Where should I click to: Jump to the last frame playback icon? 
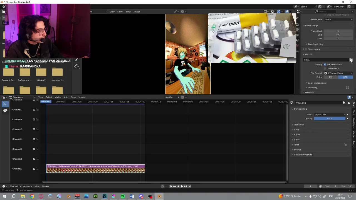click(189, 186)
